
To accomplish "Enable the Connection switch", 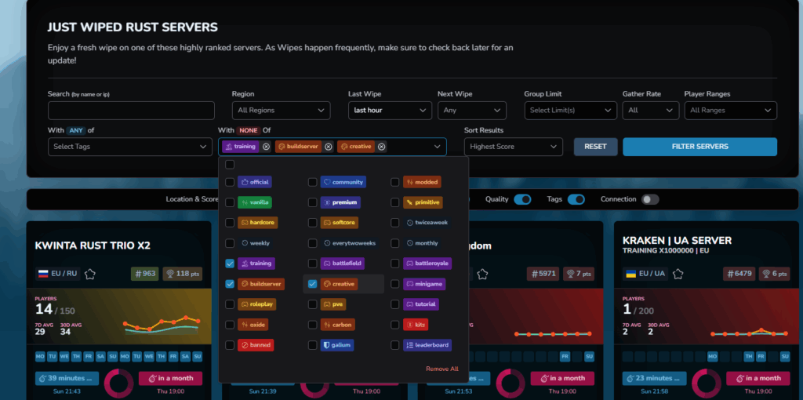I will (x=650, y=199).
